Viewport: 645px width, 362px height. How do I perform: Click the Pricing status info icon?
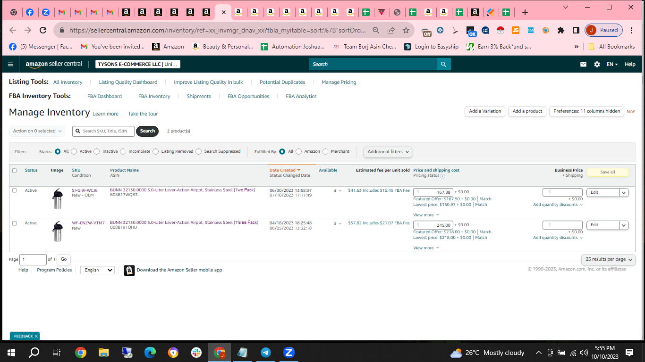click(x=442, y=176)
